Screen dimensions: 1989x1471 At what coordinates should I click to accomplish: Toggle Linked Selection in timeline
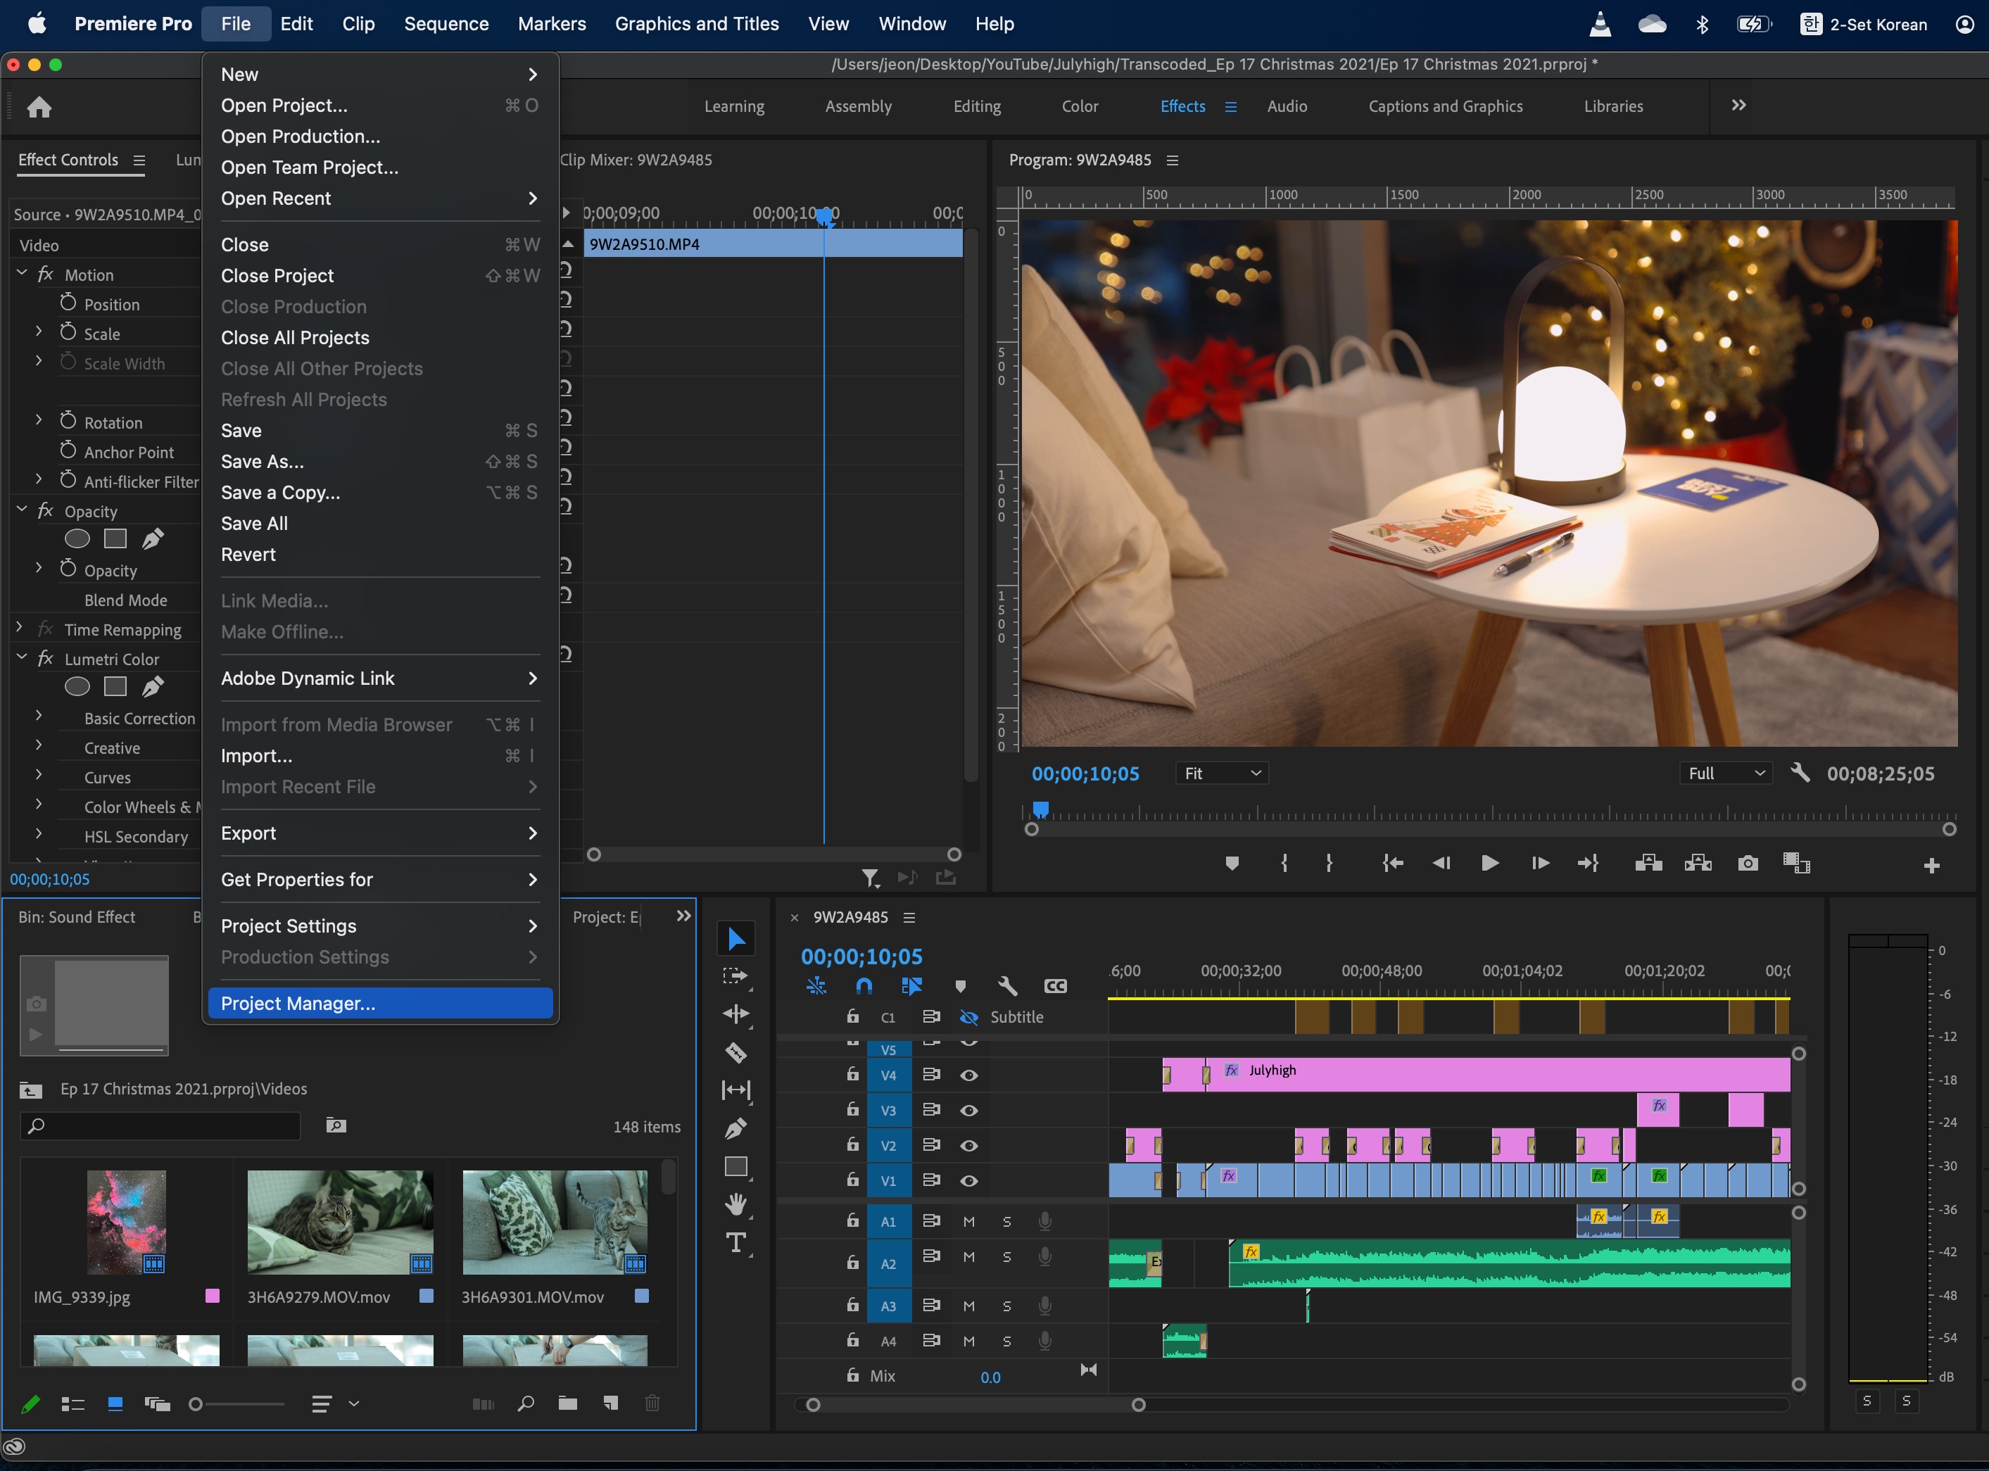coord(911,986)
